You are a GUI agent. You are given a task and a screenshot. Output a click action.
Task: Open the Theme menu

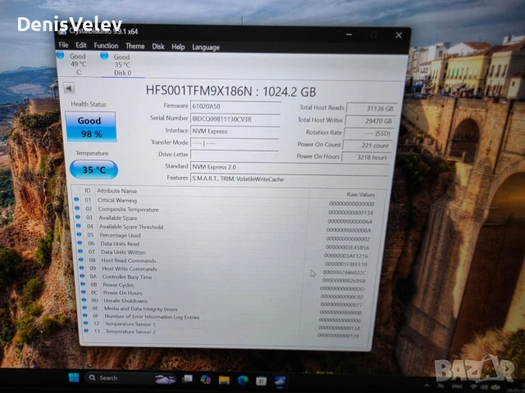click(x=135, y=46)
